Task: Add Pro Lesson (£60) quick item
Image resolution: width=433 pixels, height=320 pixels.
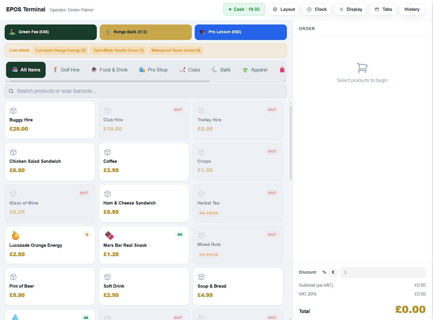Action: click(241, 32)
